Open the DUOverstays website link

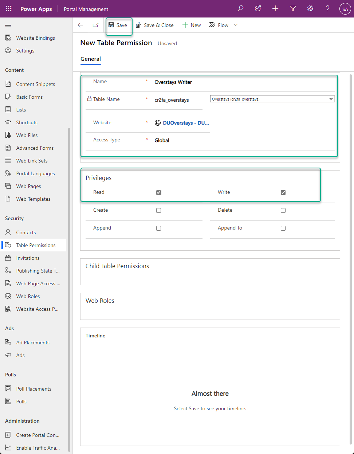pos(186,123)
